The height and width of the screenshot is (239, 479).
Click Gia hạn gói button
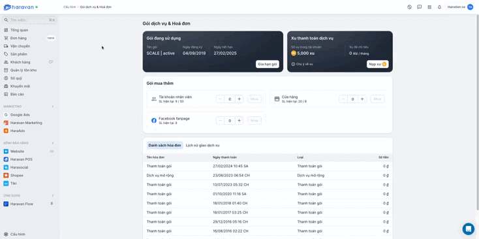click(x=268, y=64)
